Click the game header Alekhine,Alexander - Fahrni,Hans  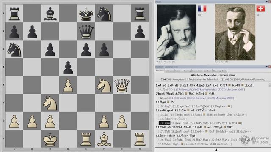tap(213, 75)
